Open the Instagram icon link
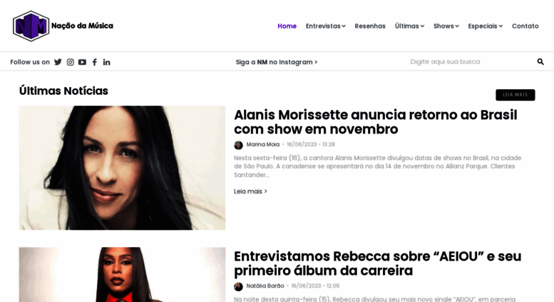The image size is (554, 302). pyautogui.click(x=71, y=62)
